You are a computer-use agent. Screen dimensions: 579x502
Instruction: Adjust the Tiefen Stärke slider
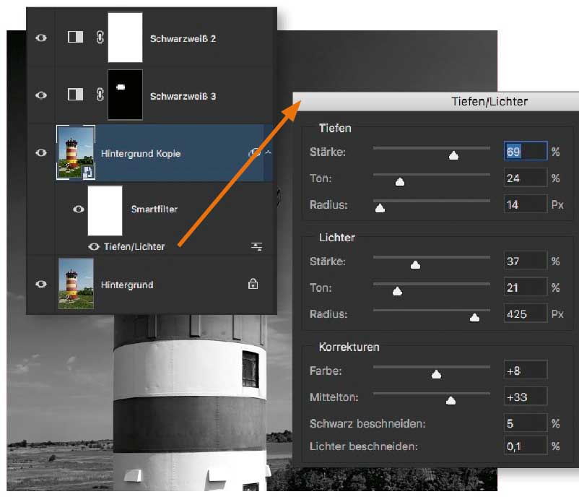click(453, 156)
